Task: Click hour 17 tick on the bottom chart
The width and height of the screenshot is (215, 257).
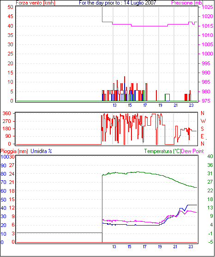Action: [144, 247]
